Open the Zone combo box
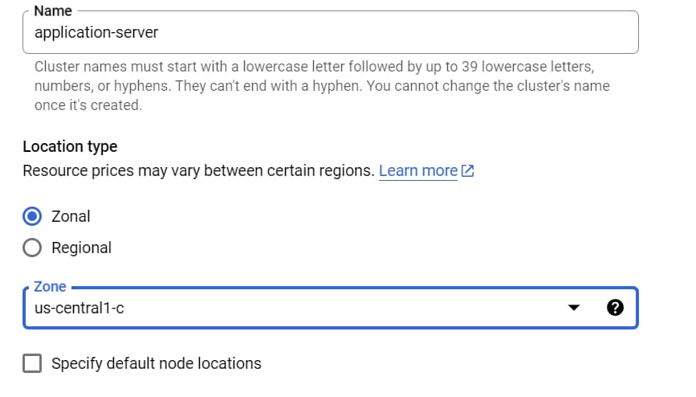696x397 pixels. 331,308
